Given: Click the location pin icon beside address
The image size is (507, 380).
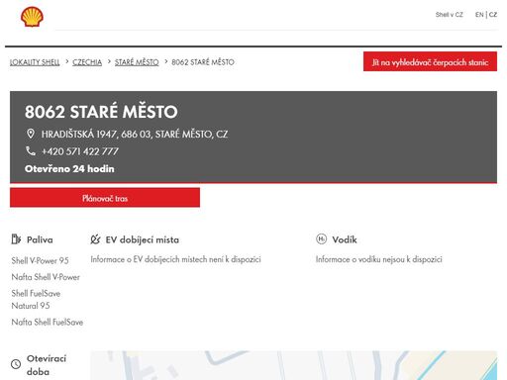Looking at the screenshot, I should coord(31,134).
